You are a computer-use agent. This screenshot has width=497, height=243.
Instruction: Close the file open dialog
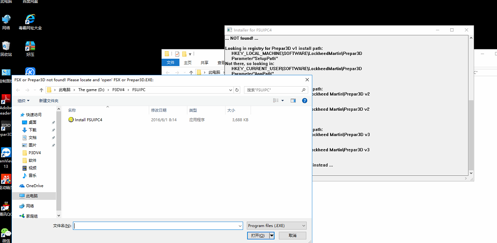coord(306,79)
